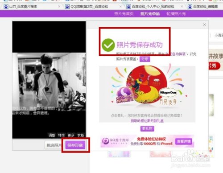Image resolution: width=223 pixels, height=173 pixels.
Task: Open 更多 option under the photo
Action: [71, 135]
